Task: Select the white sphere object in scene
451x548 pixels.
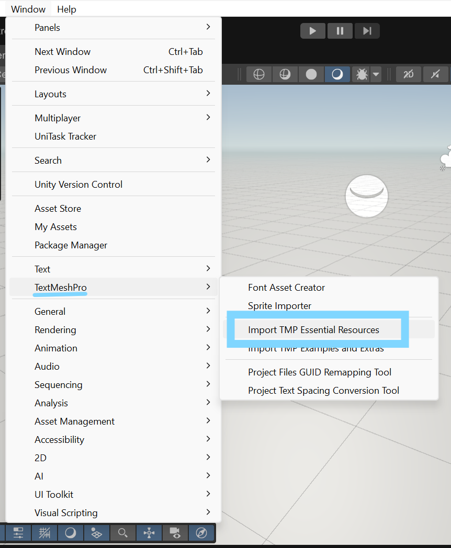Action: pos(367,196)
